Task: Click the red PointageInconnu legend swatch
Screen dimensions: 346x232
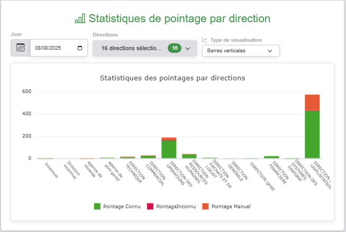Action: 151,206
